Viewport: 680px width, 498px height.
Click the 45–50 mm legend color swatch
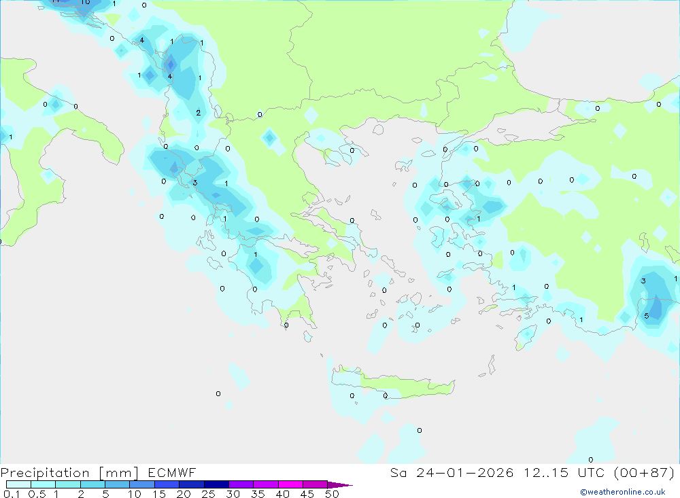pyautogui.click(x=315, y=484)
